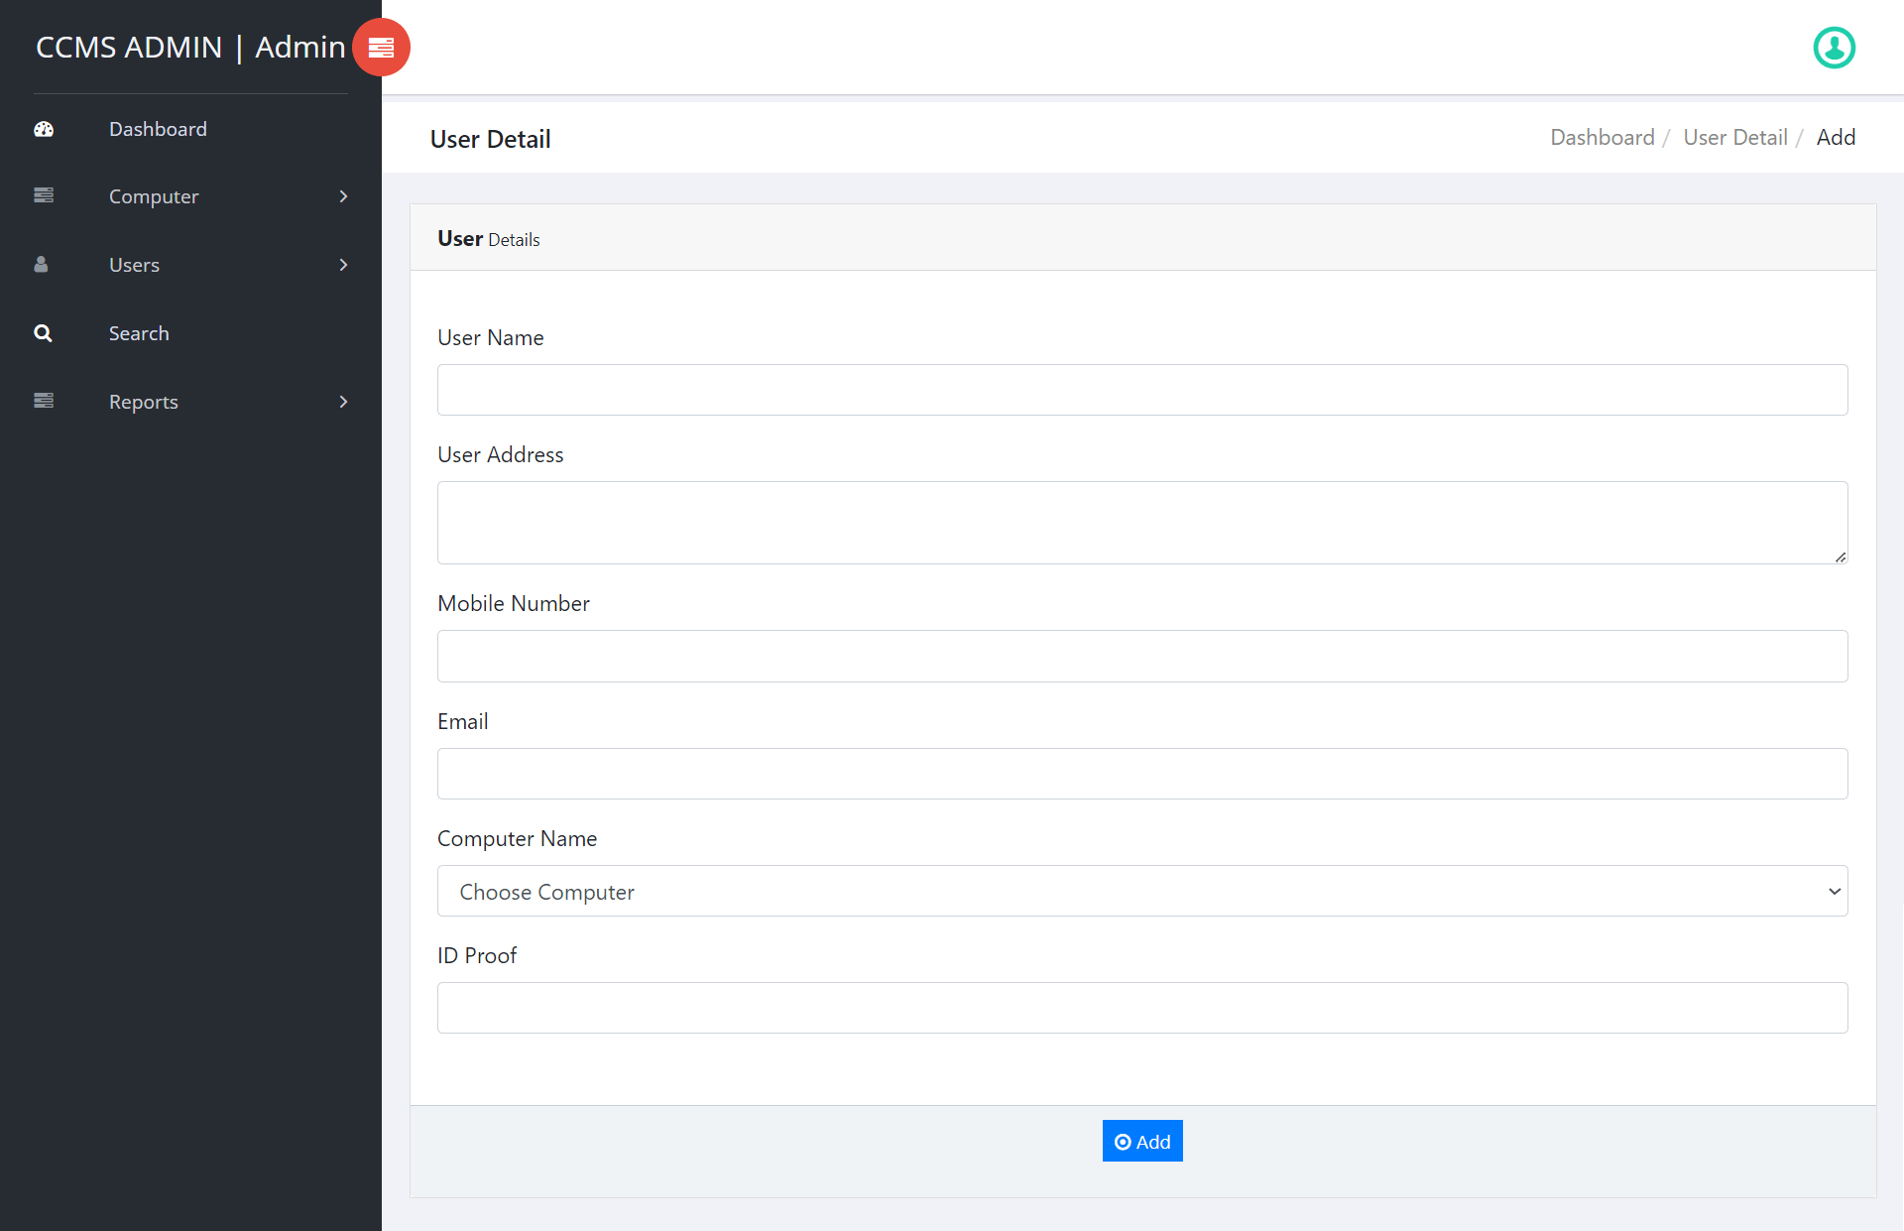
Task: Expand the Users submenu chevron
Action: click(343, 265)
